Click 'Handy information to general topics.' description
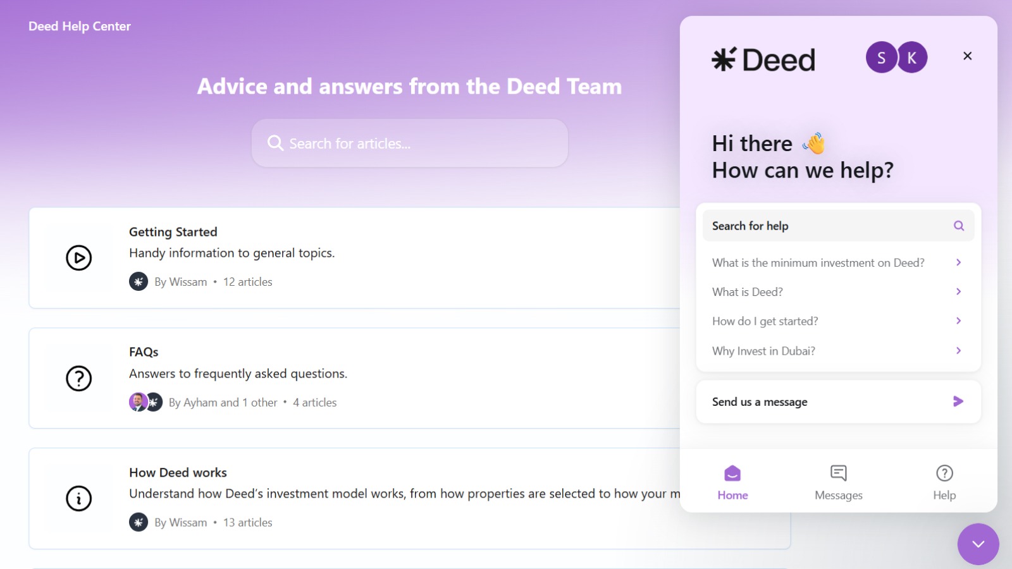The height and width of the screenshot is (569, 1012). tap(232, 253)
